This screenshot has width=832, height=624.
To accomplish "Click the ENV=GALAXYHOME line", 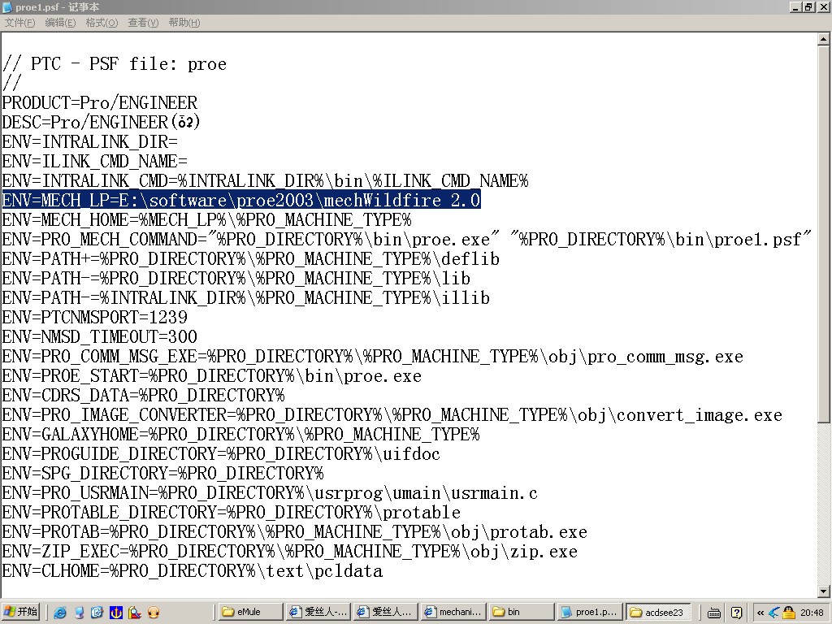I will pos(240,434).
